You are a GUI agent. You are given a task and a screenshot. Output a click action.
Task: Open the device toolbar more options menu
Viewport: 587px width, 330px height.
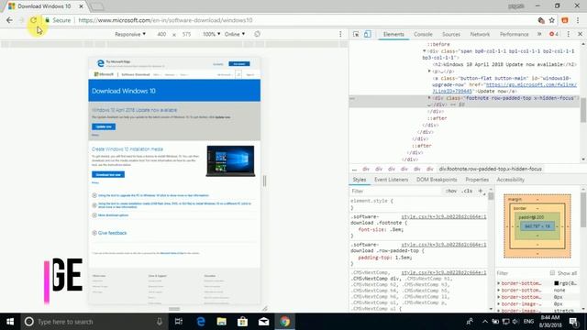click(340, 34)
